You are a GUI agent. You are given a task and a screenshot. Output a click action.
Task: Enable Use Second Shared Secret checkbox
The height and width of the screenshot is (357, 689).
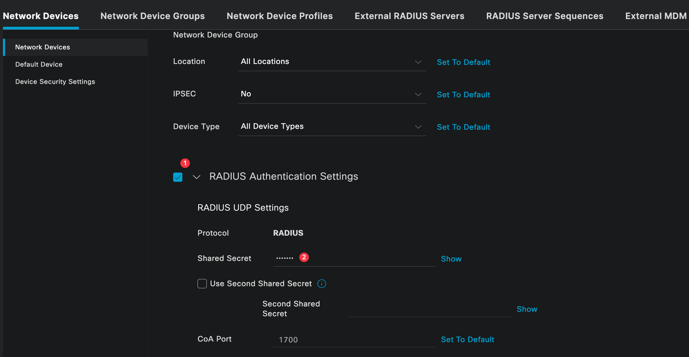click(202, 284)
